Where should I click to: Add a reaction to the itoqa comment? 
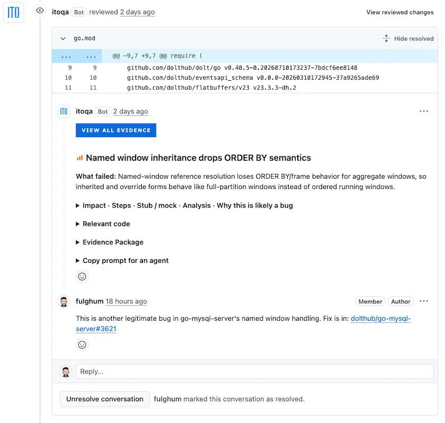[x=82, y=276]
